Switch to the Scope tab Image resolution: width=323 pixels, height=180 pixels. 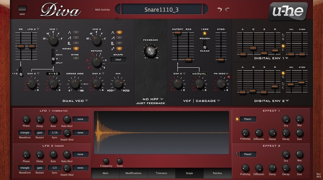click(x=189, y=173)
